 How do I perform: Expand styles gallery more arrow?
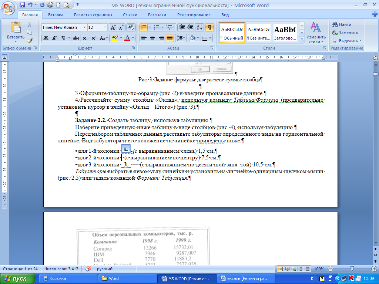point(302,40)
